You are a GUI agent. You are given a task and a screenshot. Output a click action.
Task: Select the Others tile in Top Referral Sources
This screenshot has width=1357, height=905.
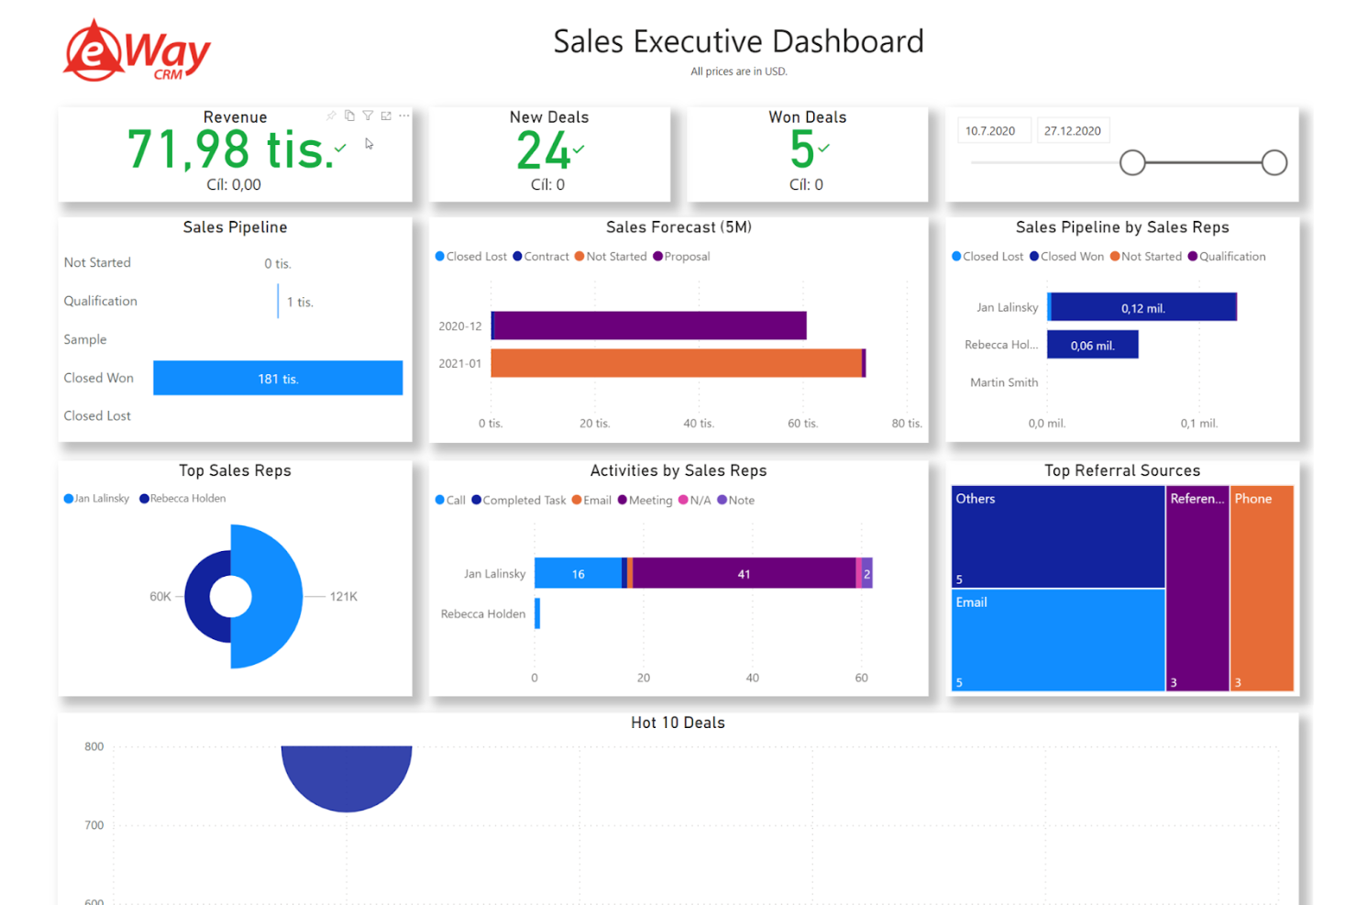coord(1058,536)
